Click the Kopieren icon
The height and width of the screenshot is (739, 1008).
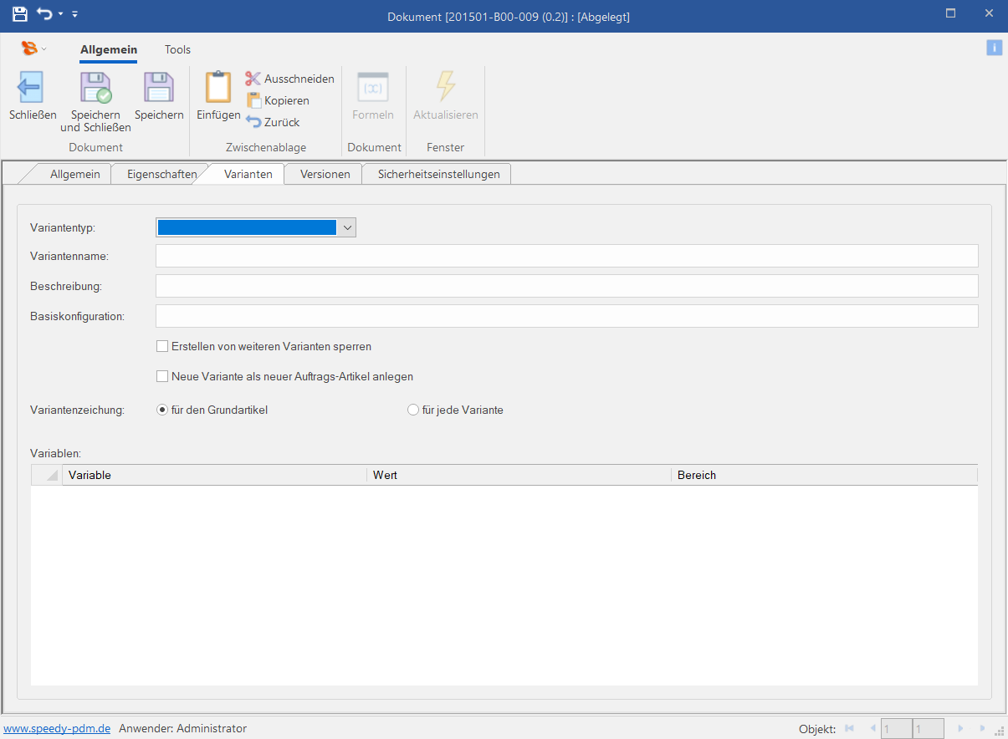(253, 100)
